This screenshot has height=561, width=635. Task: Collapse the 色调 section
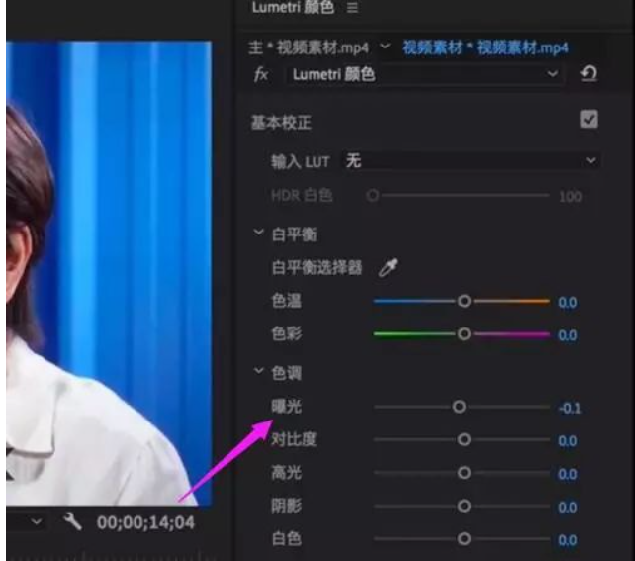tap(258, 371)
